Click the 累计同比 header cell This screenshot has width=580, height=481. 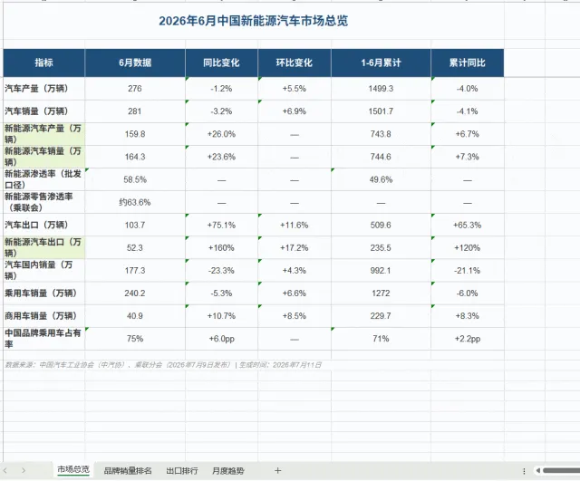[x=468, y=63]
